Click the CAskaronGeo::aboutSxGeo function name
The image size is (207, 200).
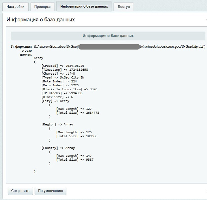pos(55,47)
